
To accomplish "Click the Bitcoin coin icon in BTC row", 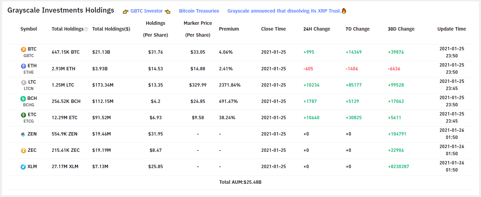I will 24,49.
